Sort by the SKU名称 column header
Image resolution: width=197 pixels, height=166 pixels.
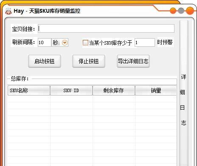pos(29,90)
